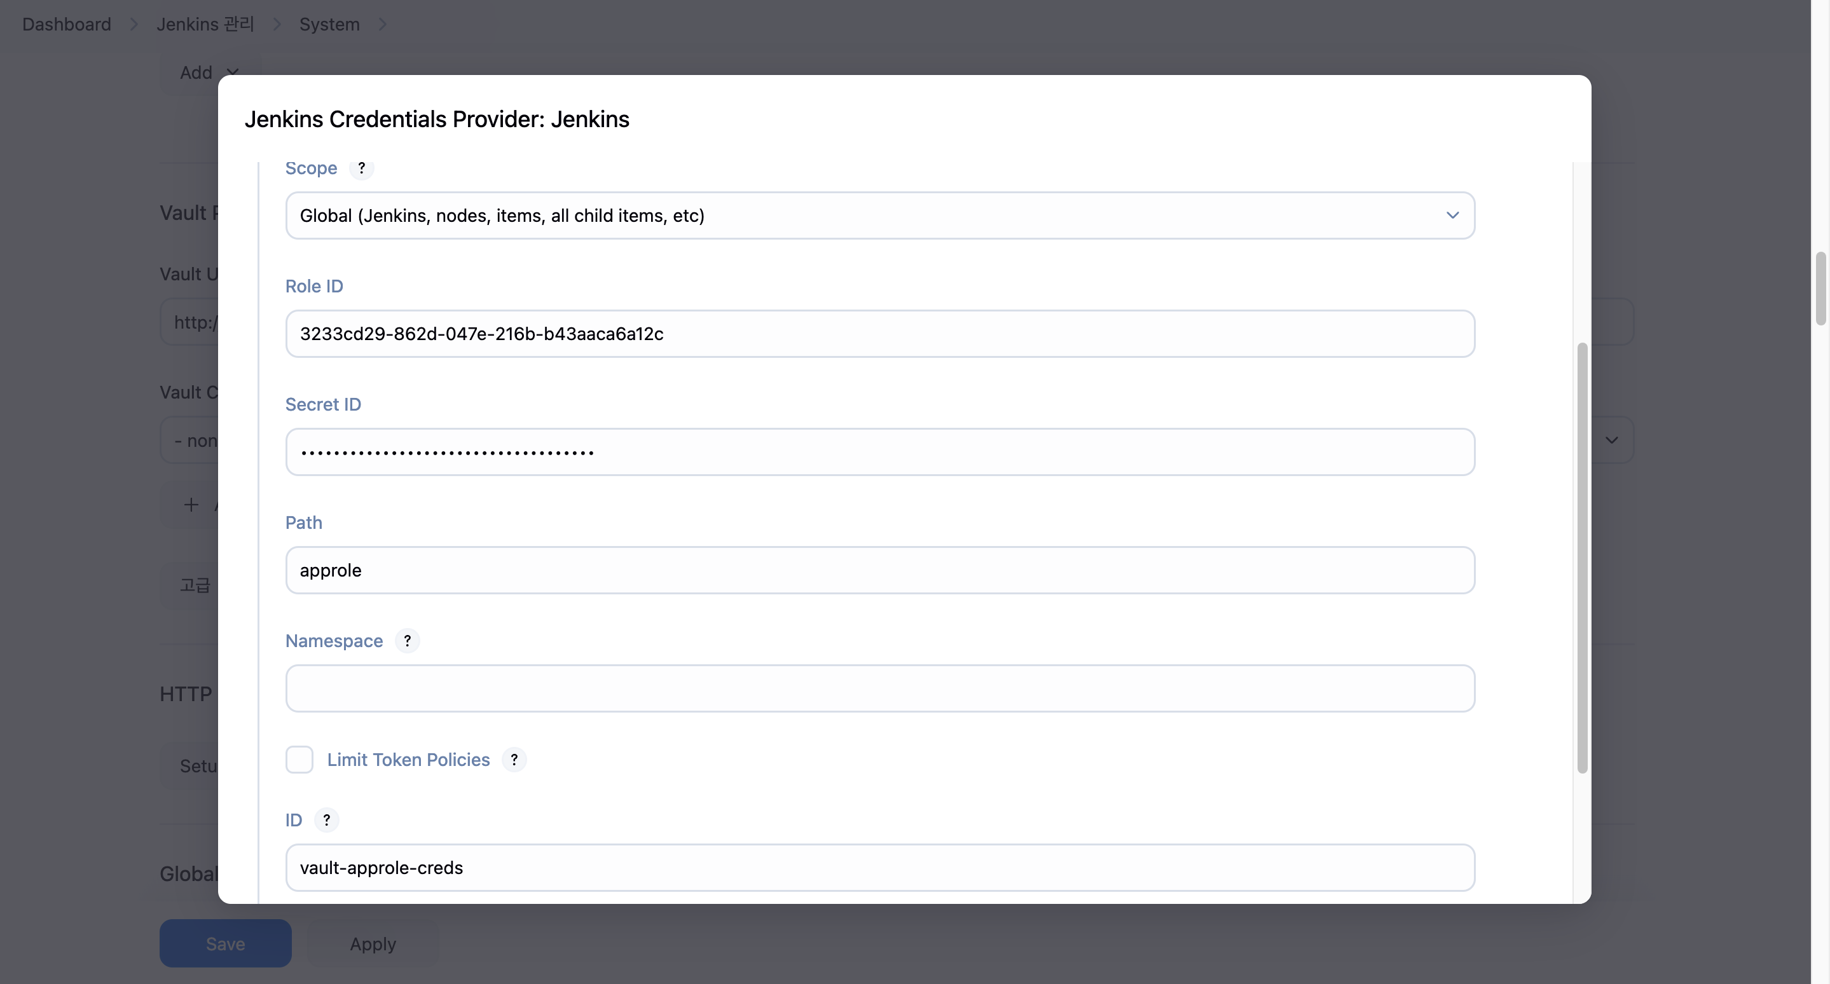This screenshot has height=984, width=1830.
Task: Click the Save button
Action: (x=225, y=943)
